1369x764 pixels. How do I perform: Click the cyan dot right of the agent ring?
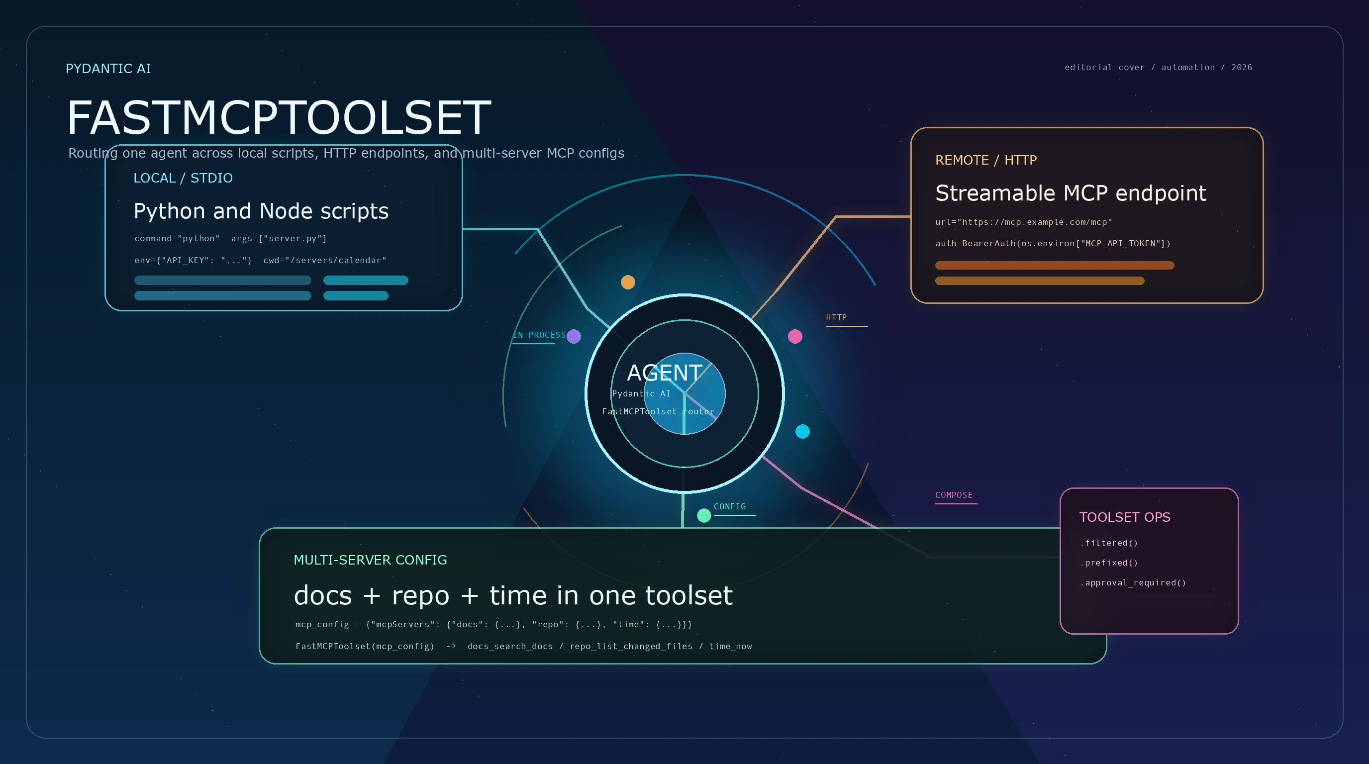(802, 431)
